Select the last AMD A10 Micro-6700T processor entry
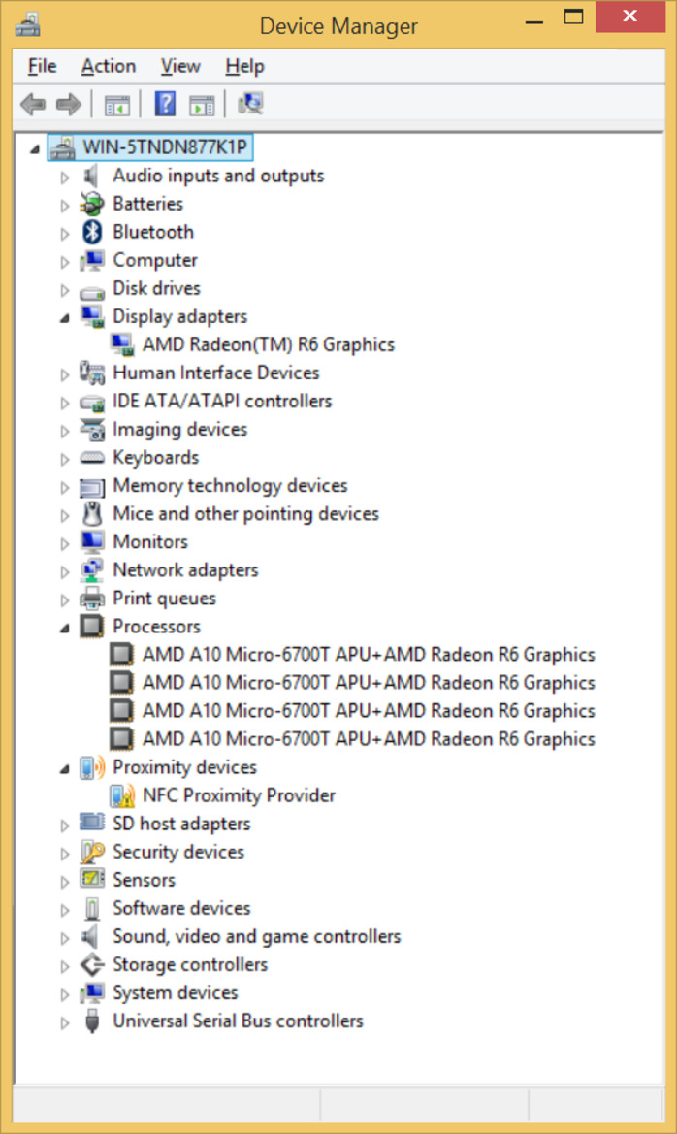The image size is (677, 1134). tap(369, 740)
